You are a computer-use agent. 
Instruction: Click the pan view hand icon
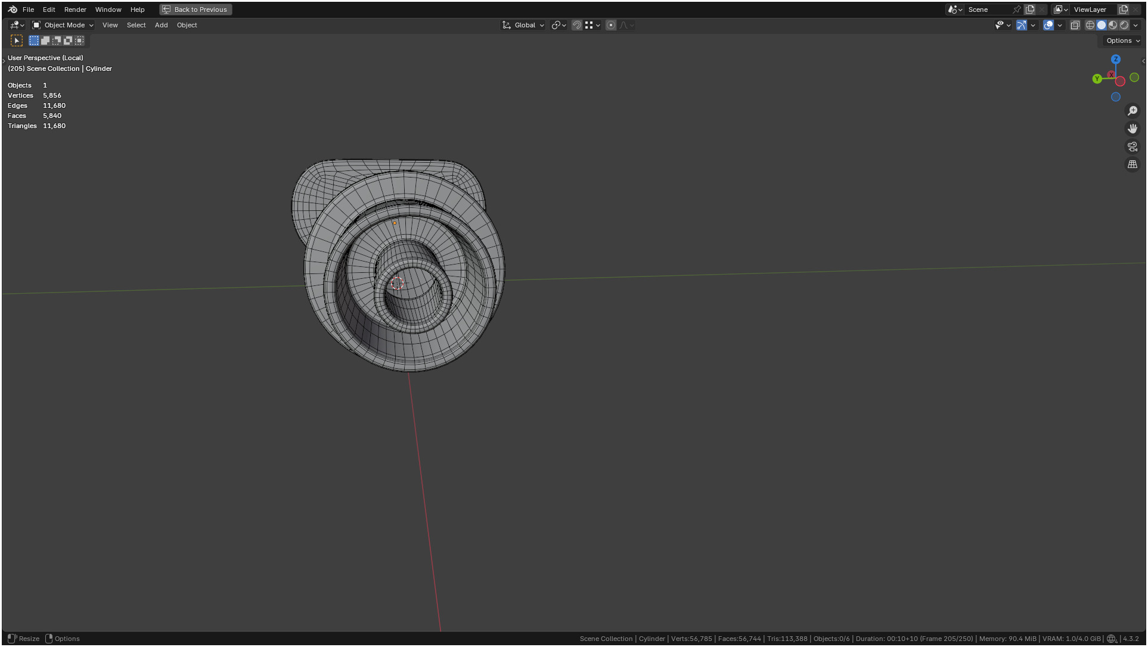coord(1133,129)
